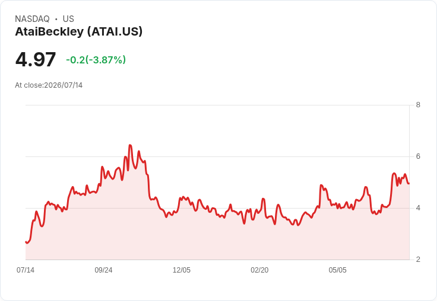Click the 09/24 x-axis date label

tap(103, 270)
